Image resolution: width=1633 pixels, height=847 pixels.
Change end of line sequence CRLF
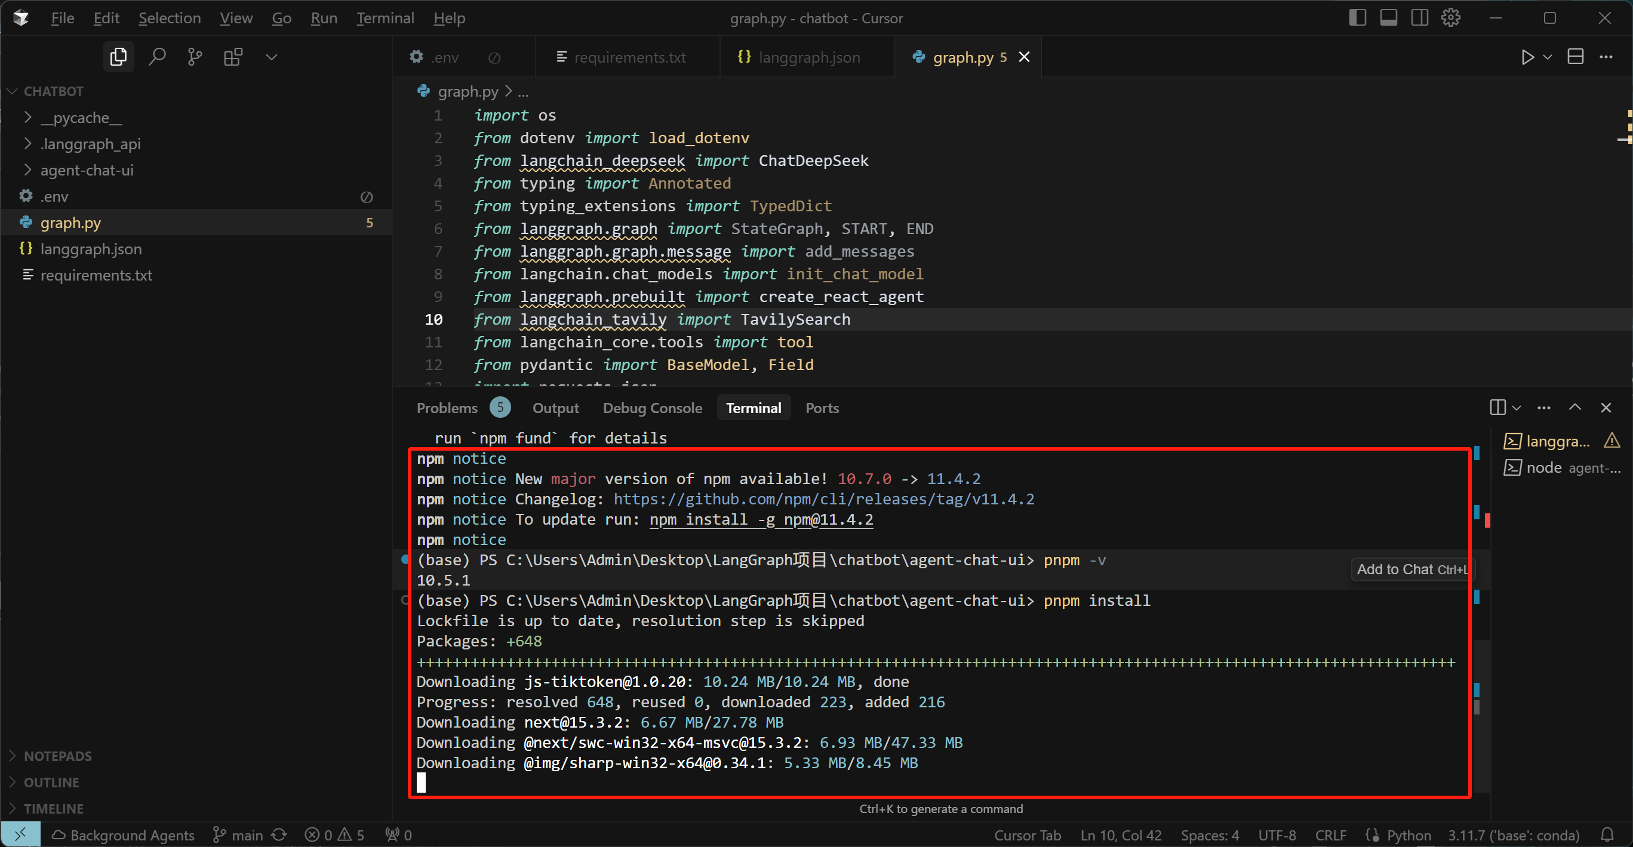point(1331,835)
